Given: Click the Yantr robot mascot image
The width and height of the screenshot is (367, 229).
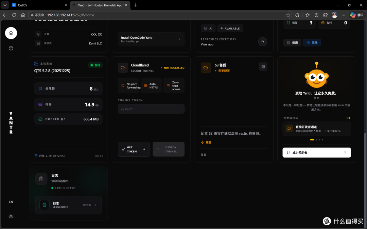Looking at the screenshot, I should pyautogui.click(x=316, y=75).
